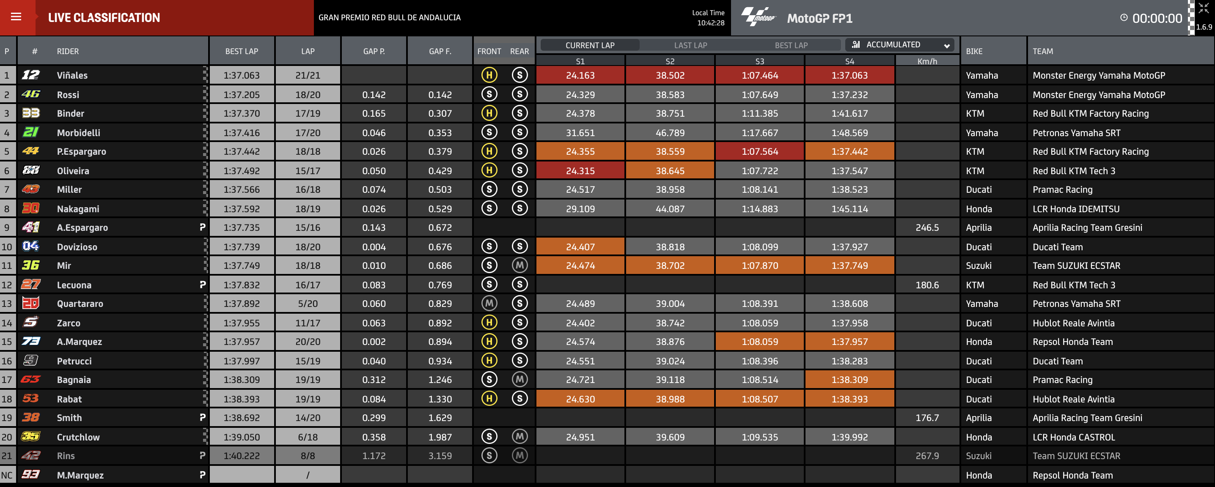Click GRAN PREMIO RED BULL DE ANDALUCIA title

click(389, 17)
